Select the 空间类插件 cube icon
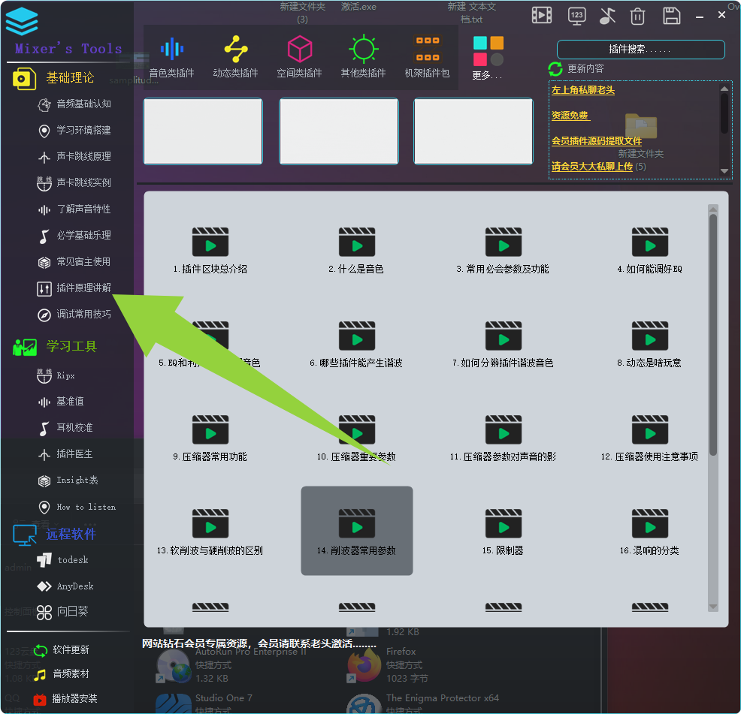 tap(300, 49)
